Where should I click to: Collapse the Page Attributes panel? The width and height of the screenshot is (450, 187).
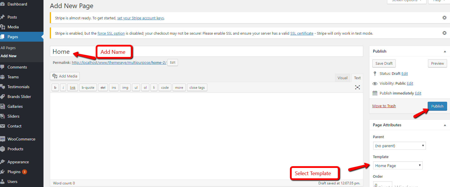click(445, 125)
